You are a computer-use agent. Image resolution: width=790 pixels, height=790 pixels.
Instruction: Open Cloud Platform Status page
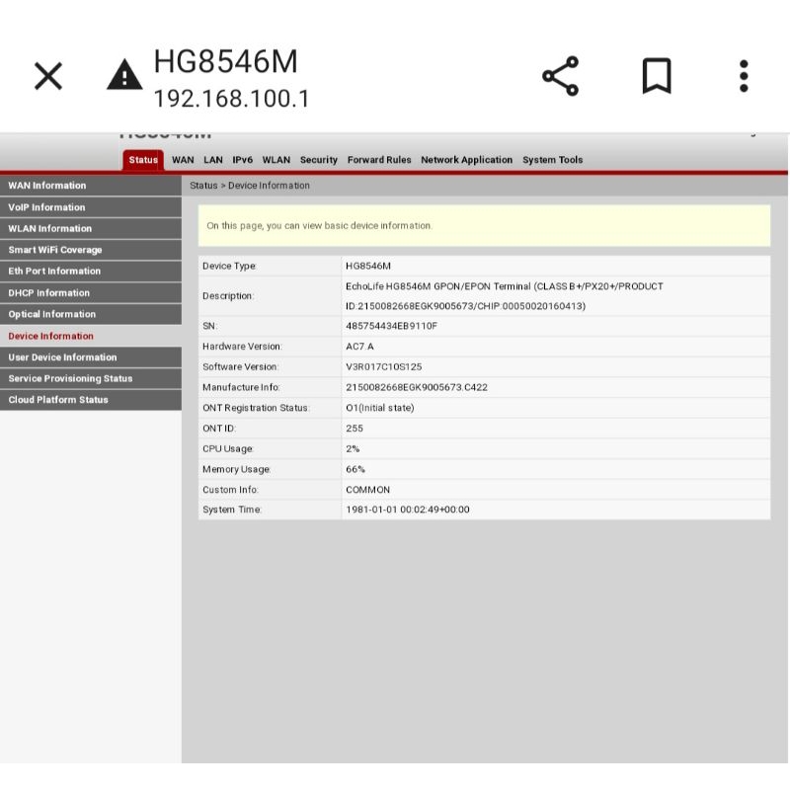[91, 400]
